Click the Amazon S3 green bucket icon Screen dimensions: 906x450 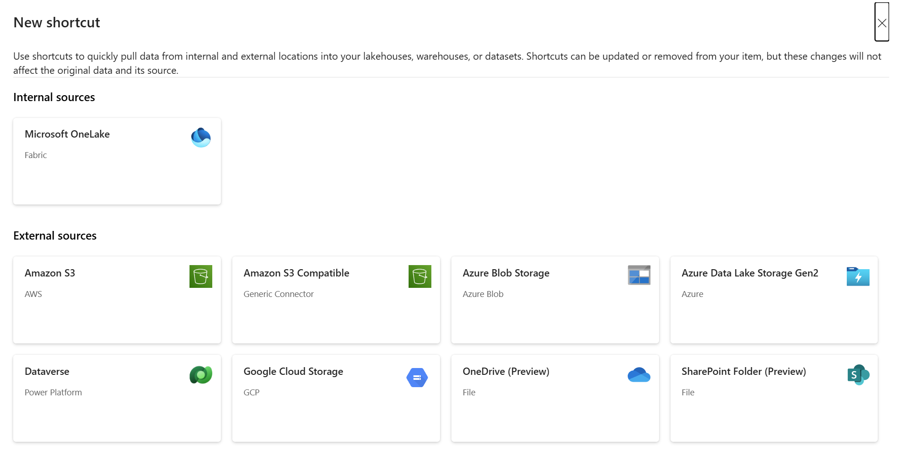coord(201,276)
